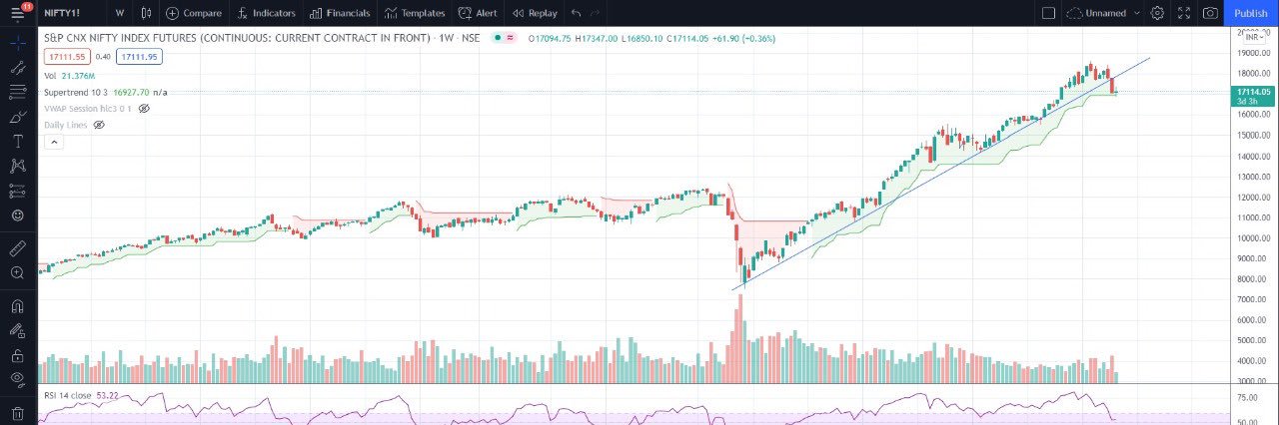Open the Unnamed layout dropdown
Image resolution: width=1279 pixels, height=425 pixels.
point(1103,13)
